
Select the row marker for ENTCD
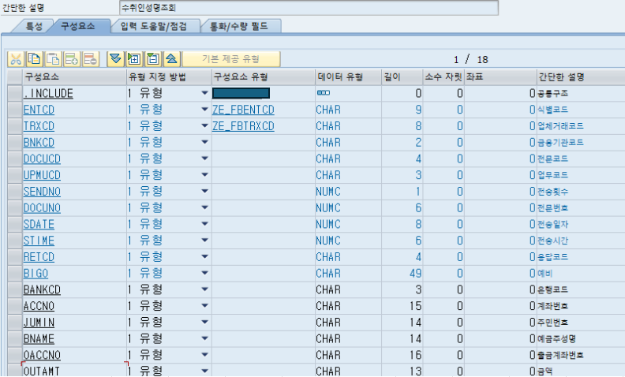tap(15, 110)
